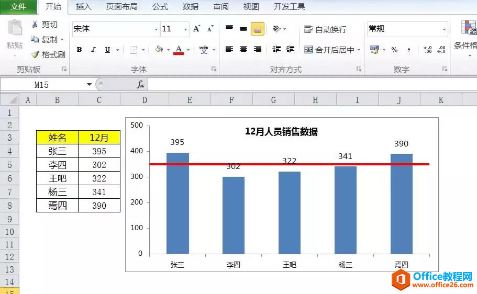
Task: Click into the formula bar
Action: 313,85
